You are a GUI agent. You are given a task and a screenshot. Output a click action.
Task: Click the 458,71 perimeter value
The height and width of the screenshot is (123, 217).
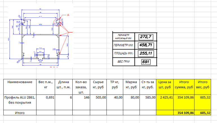coord(146,45)
